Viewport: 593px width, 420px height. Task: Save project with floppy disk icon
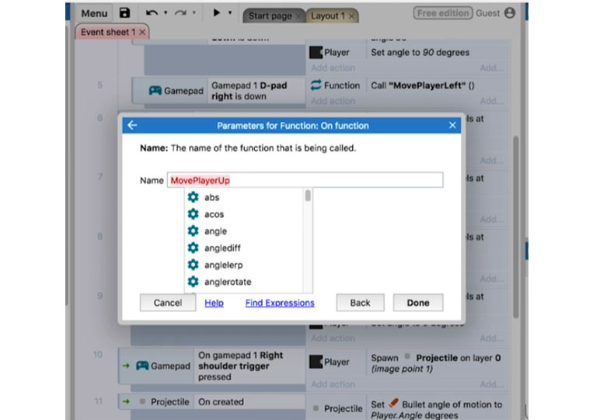tap(125, 13)
